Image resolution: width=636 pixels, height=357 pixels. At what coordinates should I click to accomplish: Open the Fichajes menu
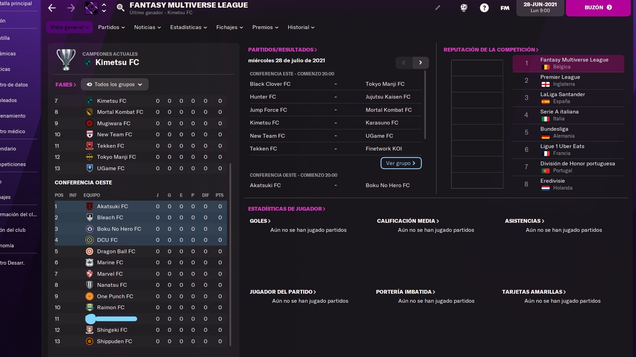point(229,27)
